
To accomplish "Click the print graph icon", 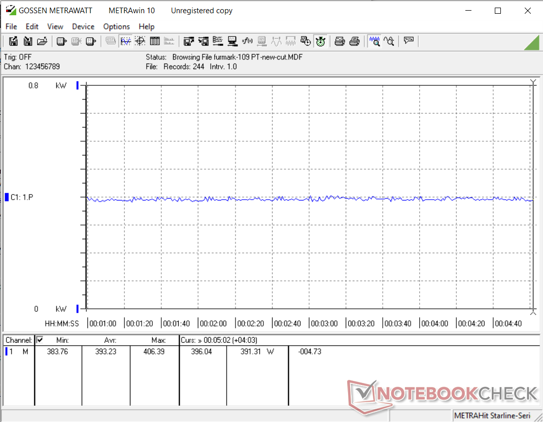I will click(340, 41).
